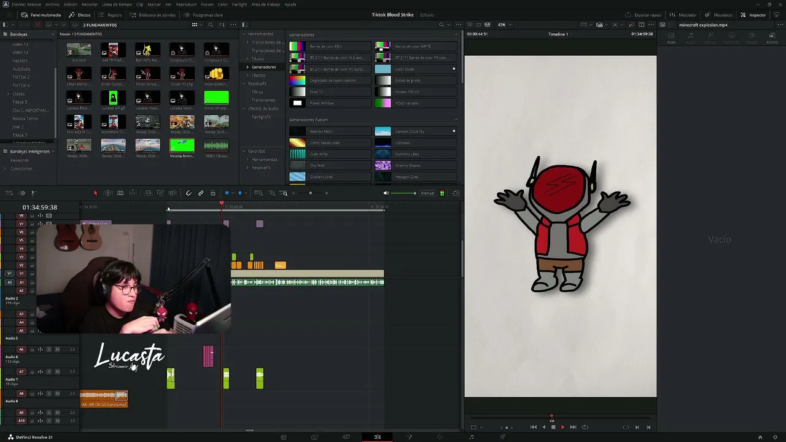The image size is (786, 442).
Task: Expand the Clases bin
Action: tap(8, 94)
